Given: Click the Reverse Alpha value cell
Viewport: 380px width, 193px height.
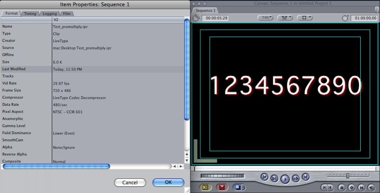Looking at the screenshot, I should 118,154.
